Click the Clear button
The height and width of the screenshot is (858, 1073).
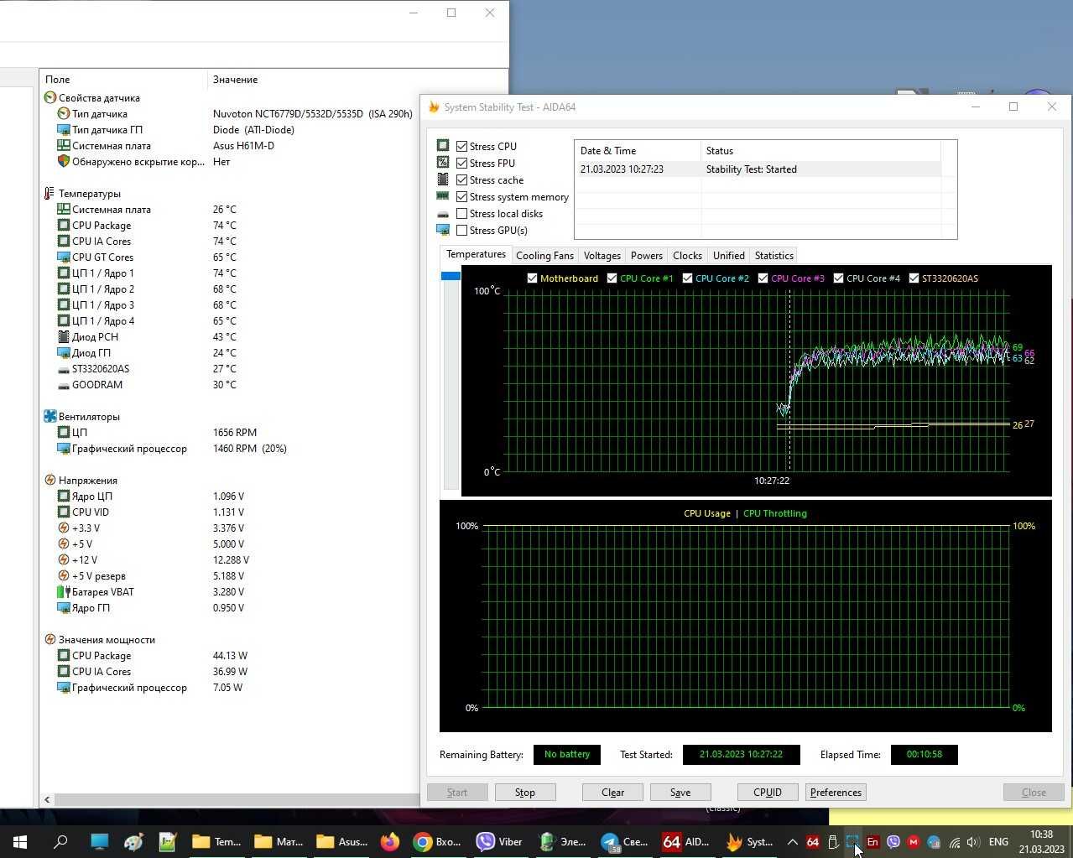pos(612,792)
